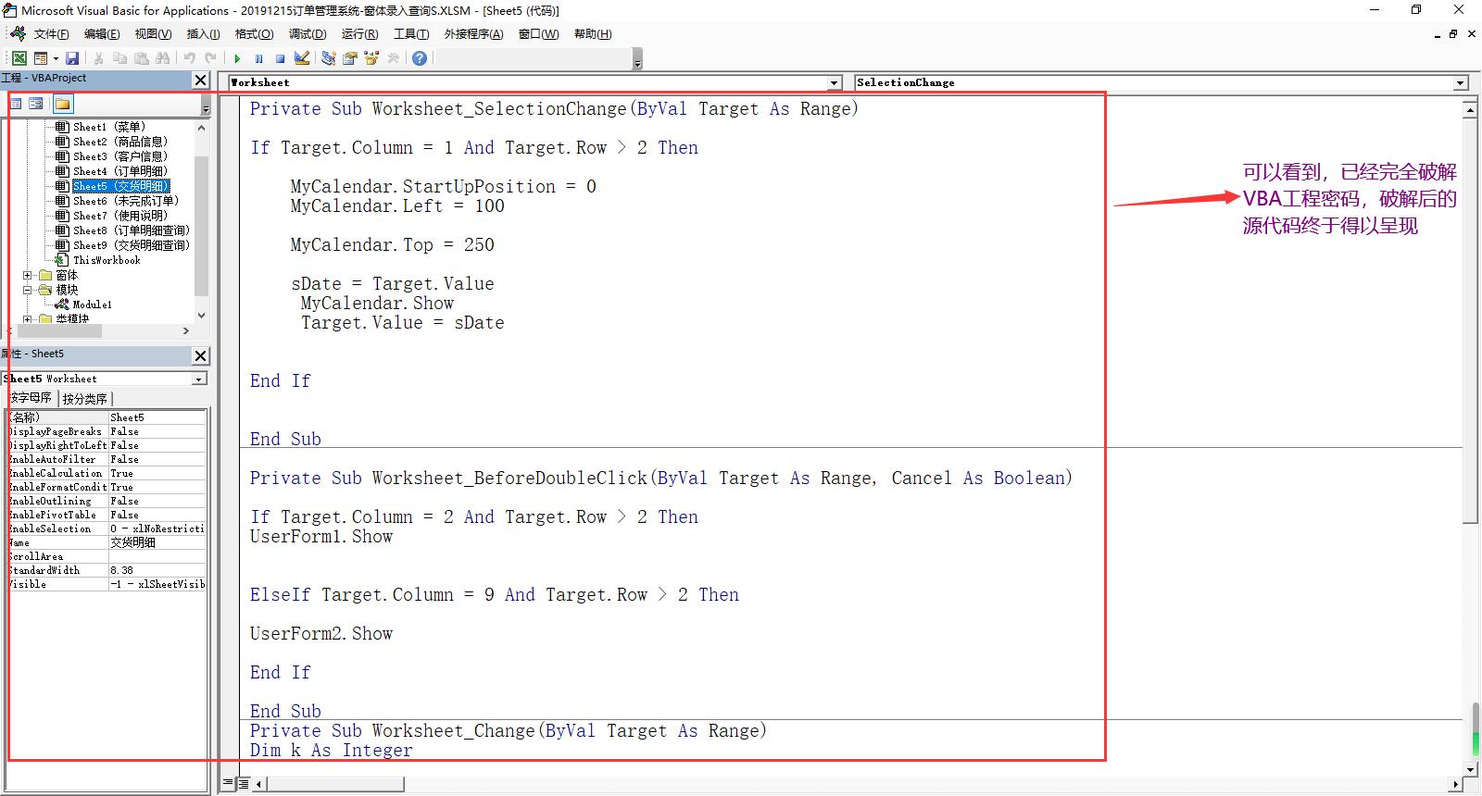The width and height of the screenshot is (1482, 796).
Task: Click the Insert UserForm toolbar icon
Action: pyautogui.click(x=40, y=58)
